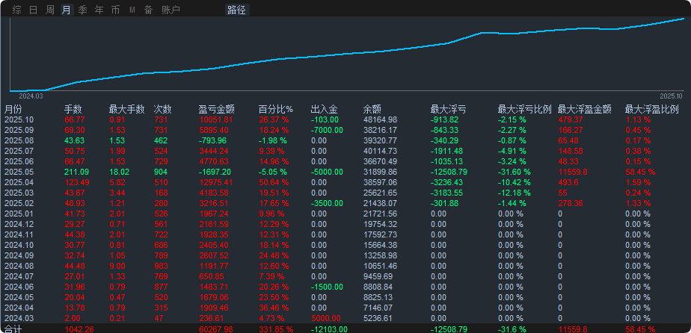This screenshot has height=333, width=691.
Task: Click the 最大浮盈金额 column header
Action: [584, 109]
